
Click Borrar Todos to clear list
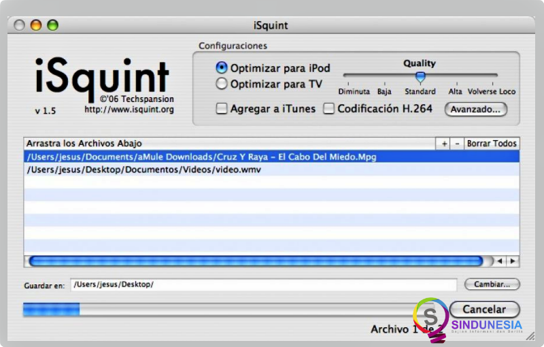[x=492, y=144]
